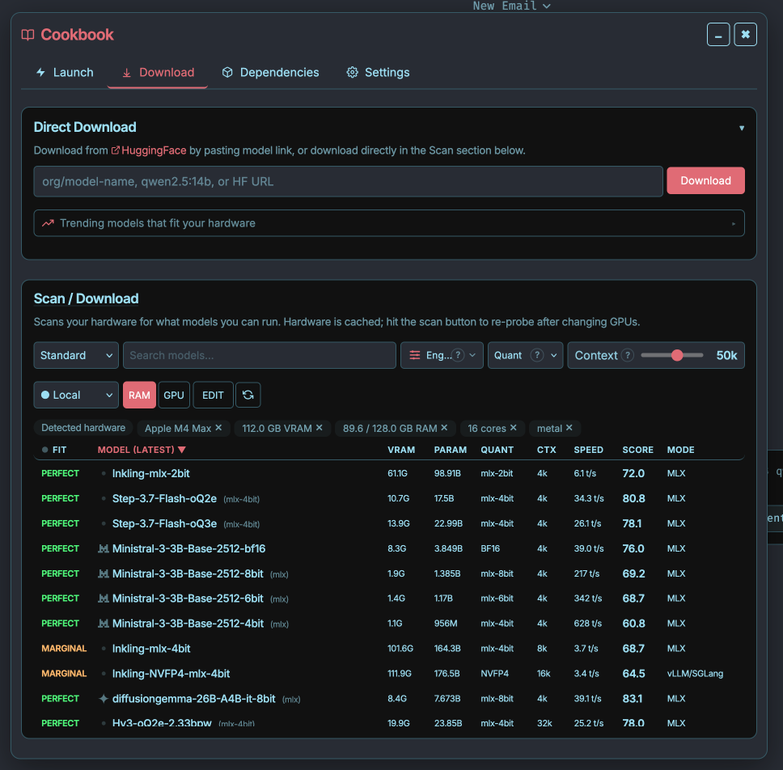Click the Context help question mark icon

(627, 355)
